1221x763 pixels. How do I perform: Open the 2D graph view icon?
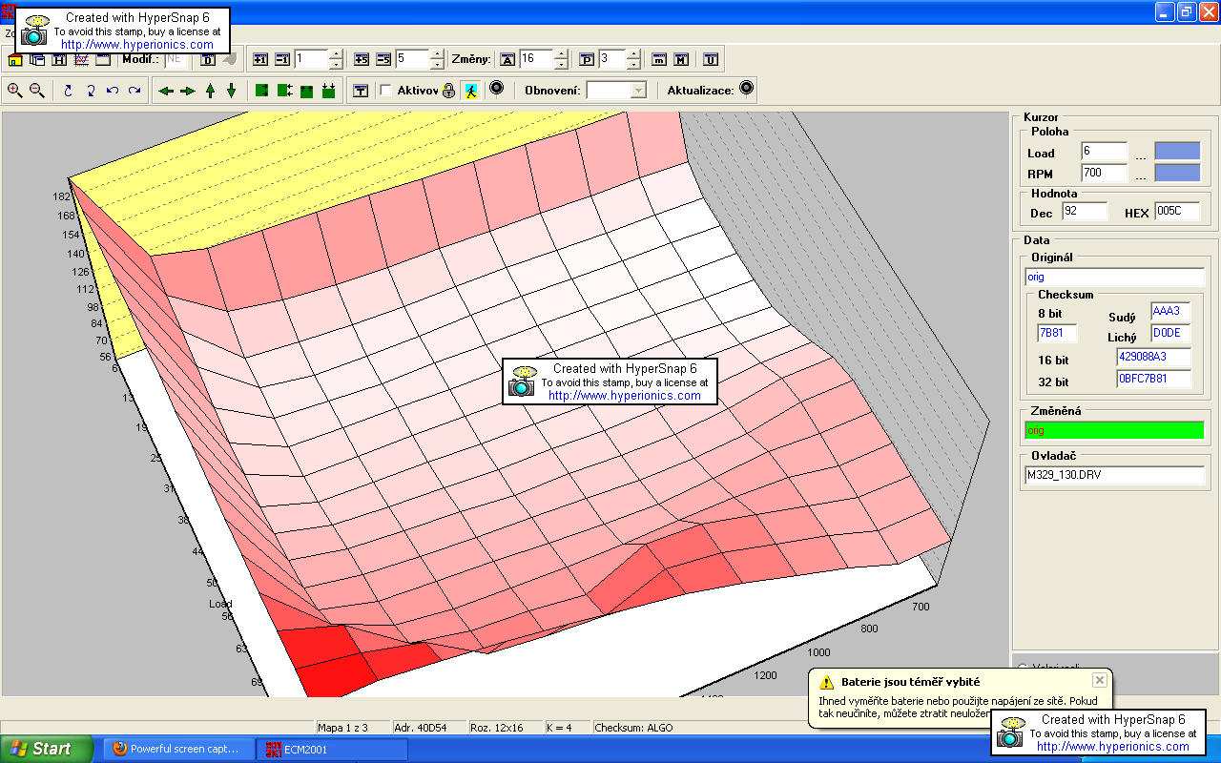81,59
